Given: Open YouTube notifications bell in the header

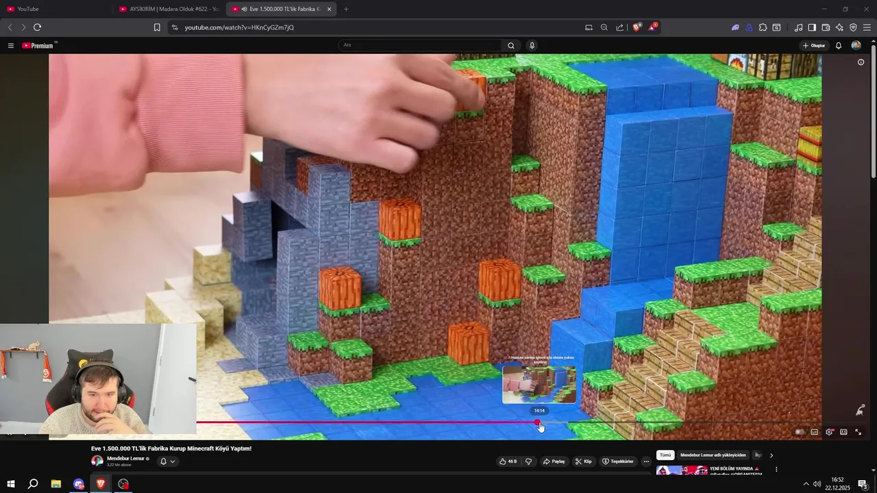Looking at the screenshot, I should pyautogui.click(x=838, y=45).
